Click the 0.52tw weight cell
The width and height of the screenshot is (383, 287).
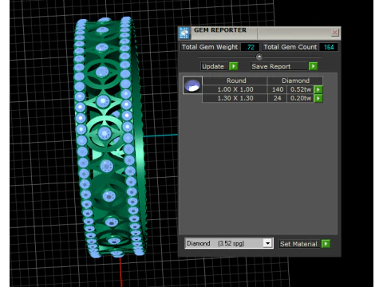click(x=300, y=89)
